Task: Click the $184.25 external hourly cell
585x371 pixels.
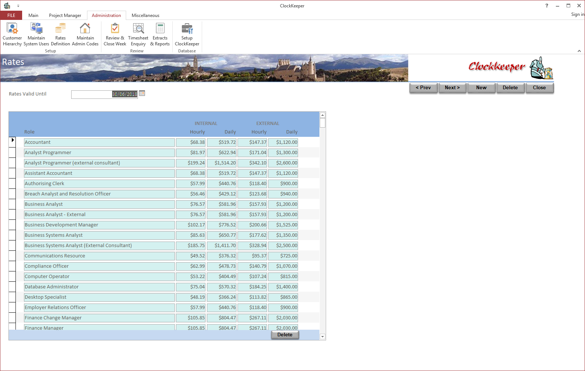Action: click(x=252, y=287)
